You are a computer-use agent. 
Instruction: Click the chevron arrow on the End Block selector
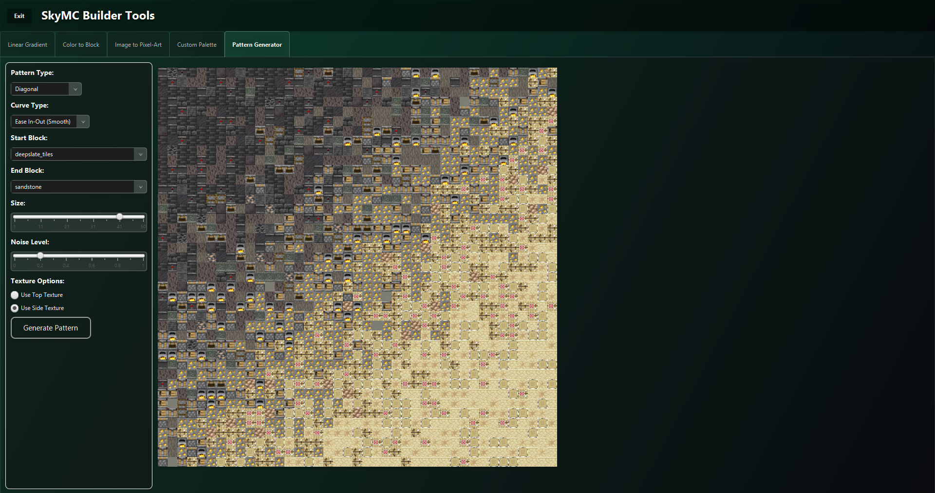tap(141, 186)
